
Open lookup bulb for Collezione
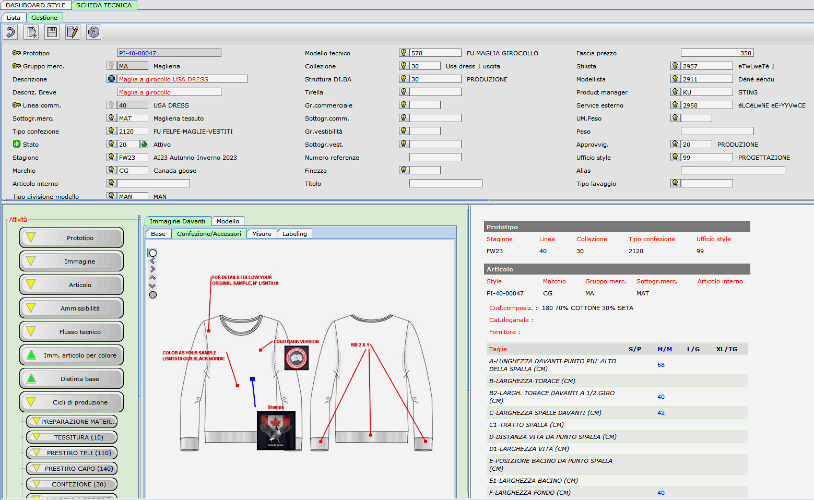pyautogui.click(x=404, y=66)
